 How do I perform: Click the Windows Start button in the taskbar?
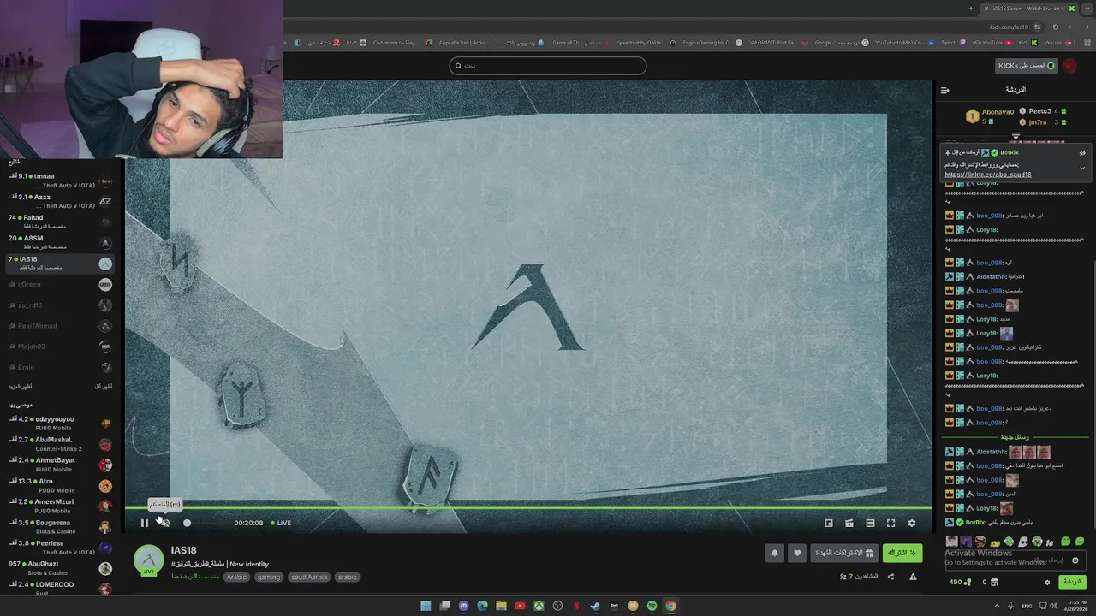[x=426, y=606]
